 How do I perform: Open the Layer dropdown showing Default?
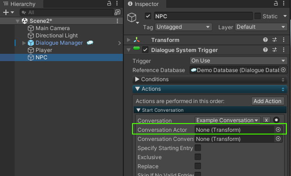[261, 27]
